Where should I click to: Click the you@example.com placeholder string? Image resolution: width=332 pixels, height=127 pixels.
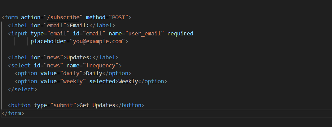[x=97, y=41]
